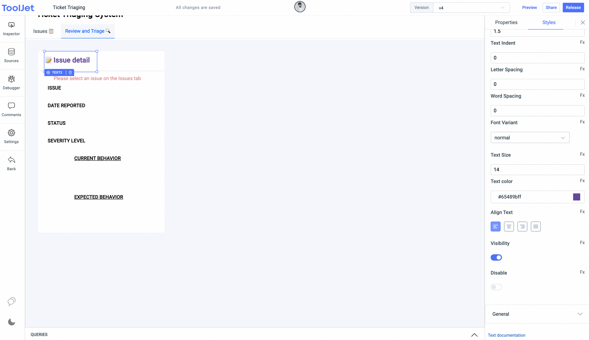Open the Font Variant dropdown

530,138
